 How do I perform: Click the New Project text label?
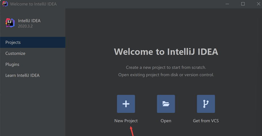(x=126, y=121)
